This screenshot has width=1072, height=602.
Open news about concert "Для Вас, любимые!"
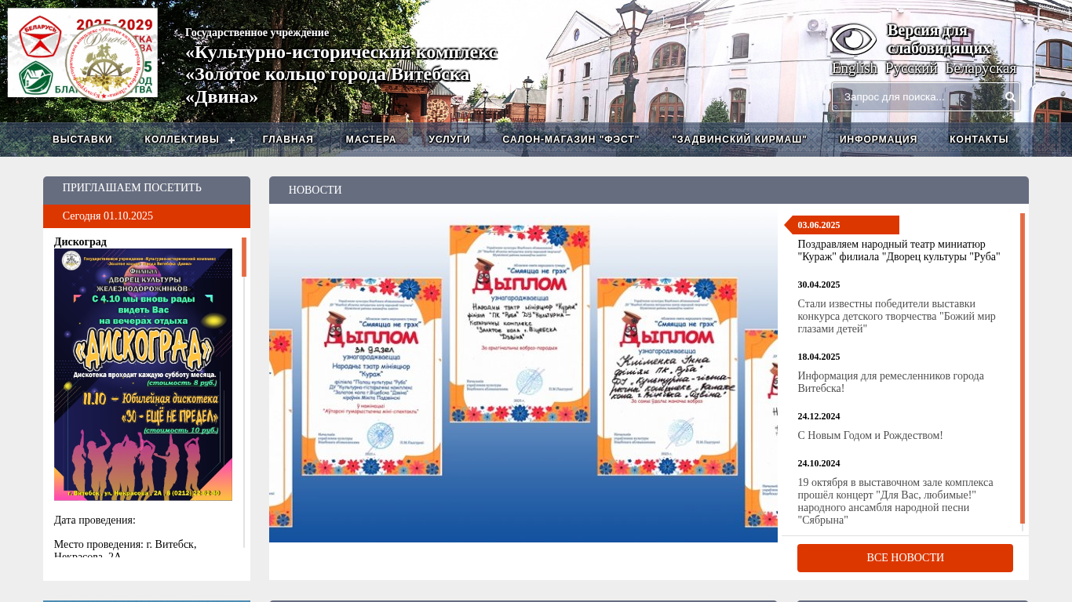point(895,501)
